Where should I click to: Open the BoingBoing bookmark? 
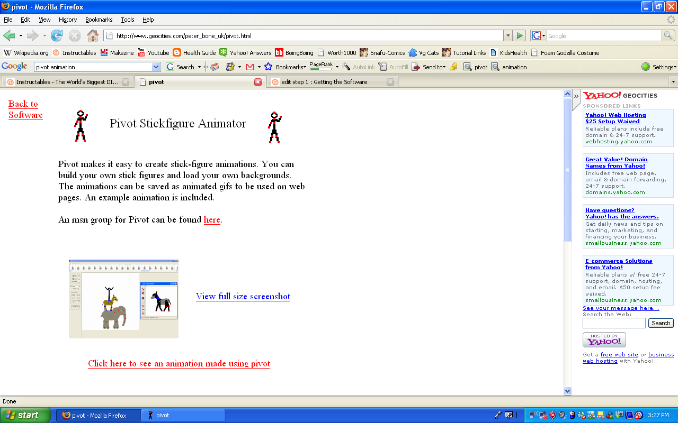(x=294, y=53)
